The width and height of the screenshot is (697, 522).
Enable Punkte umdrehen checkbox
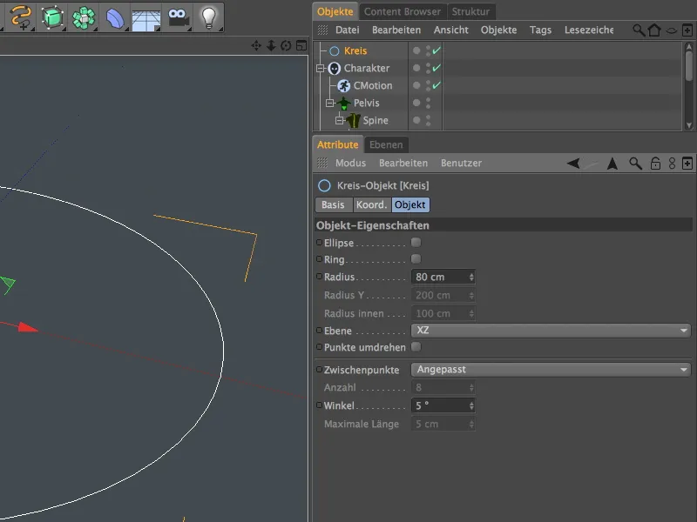(x=416, y=346)
